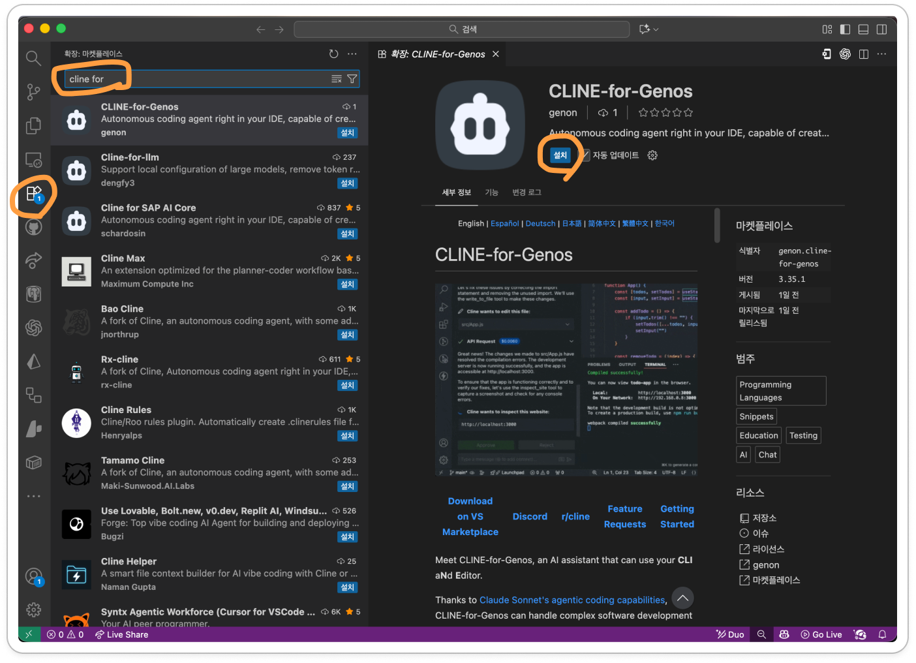Toggle primary sidebar visibility in title bar
Image resolution: width=916 pixels, height=663 pixels.
coord(846,29)
